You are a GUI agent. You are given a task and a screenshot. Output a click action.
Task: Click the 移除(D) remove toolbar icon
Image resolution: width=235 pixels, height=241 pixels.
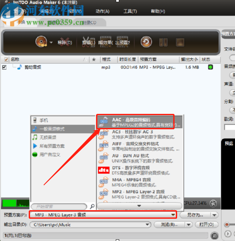(65, 42)
